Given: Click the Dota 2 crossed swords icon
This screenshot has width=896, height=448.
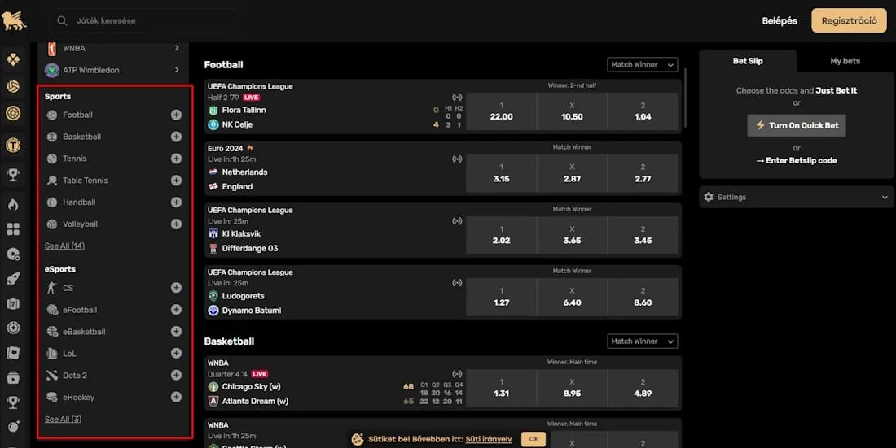Looking at the screenshot, I should point(52,376).
